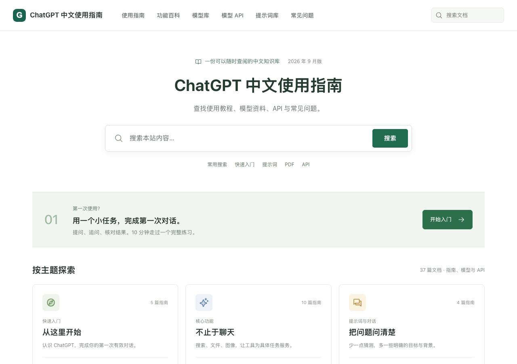Click the sparkle icon on 核心功能 card
The image size is (517, 364).
click(x=204, y=303)
